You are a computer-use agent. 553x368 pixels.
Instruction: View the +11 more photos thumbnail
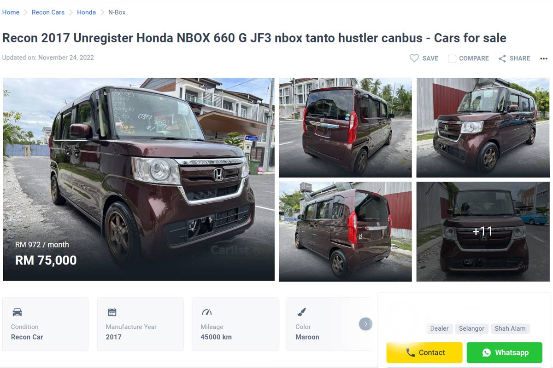(483, 231)
